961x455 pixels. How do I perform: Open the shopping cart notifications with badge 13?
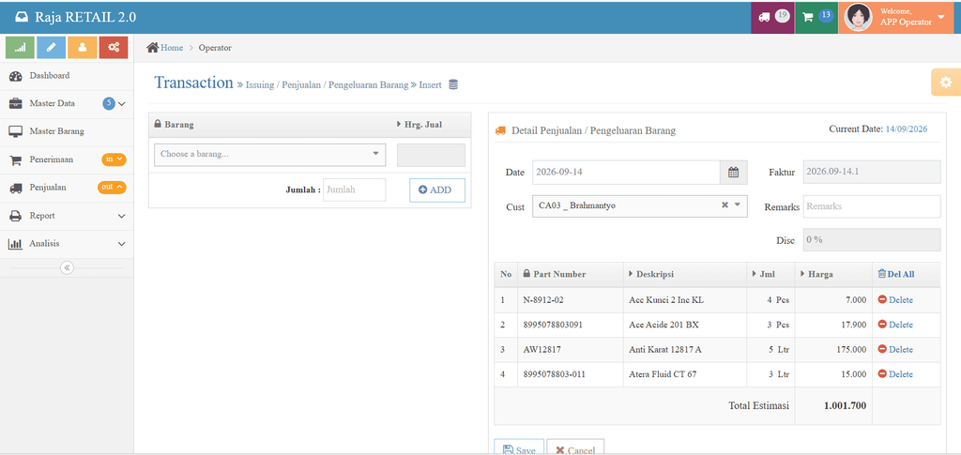point(816,17)
